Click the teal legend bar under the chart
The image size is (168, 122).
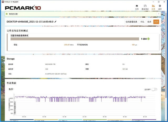pyautogui.click(x=70, y=120)
